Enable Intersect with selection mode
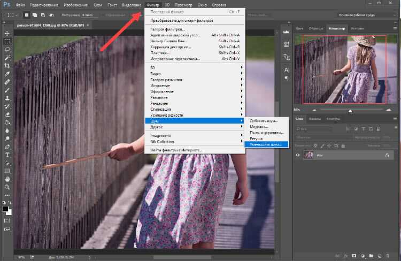 coord(51,15)
